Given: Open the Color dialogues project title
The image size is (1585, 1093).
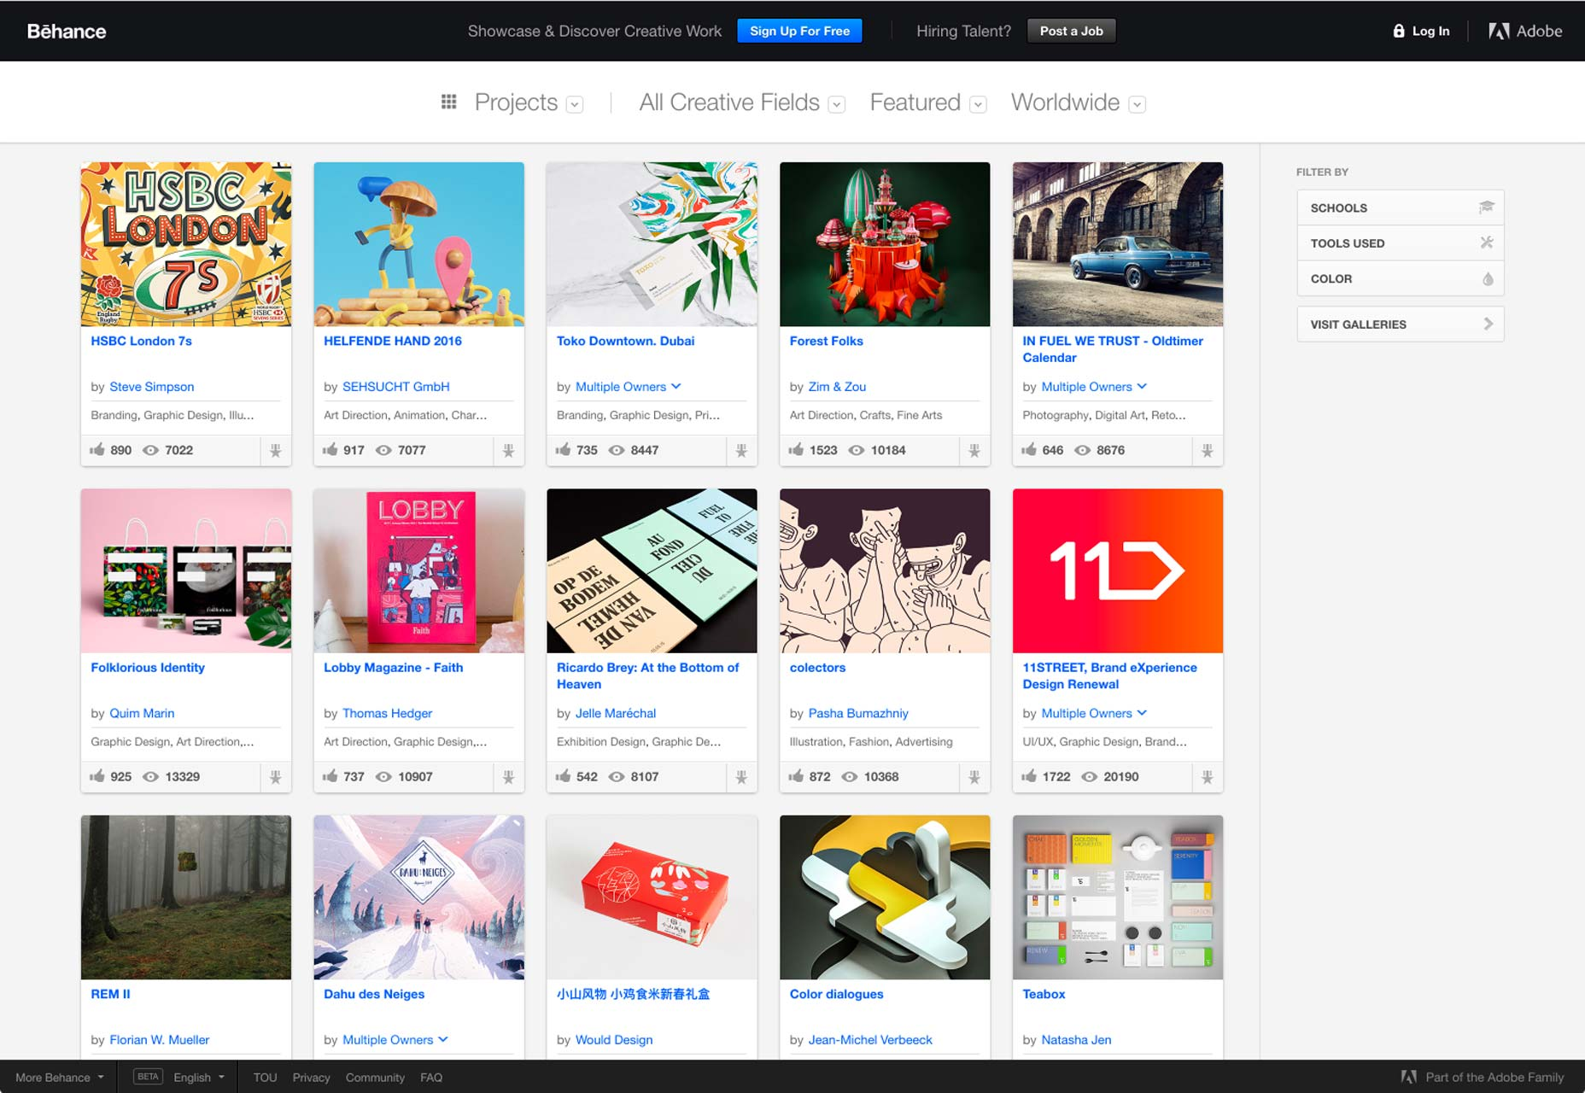Looking at the screenshot, I should pos(836,994).
